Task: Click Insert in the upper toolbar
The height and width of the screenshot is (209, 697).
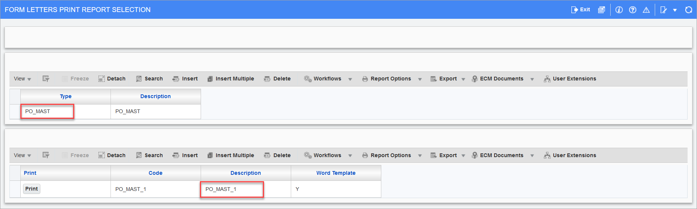Action: (x=185, y=79)
